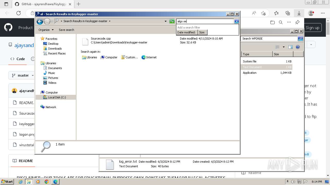The height and width of the screenshot is (185, 330).
Task: Select the Application 1,044 KB row
Action: (x=267, y=73)
